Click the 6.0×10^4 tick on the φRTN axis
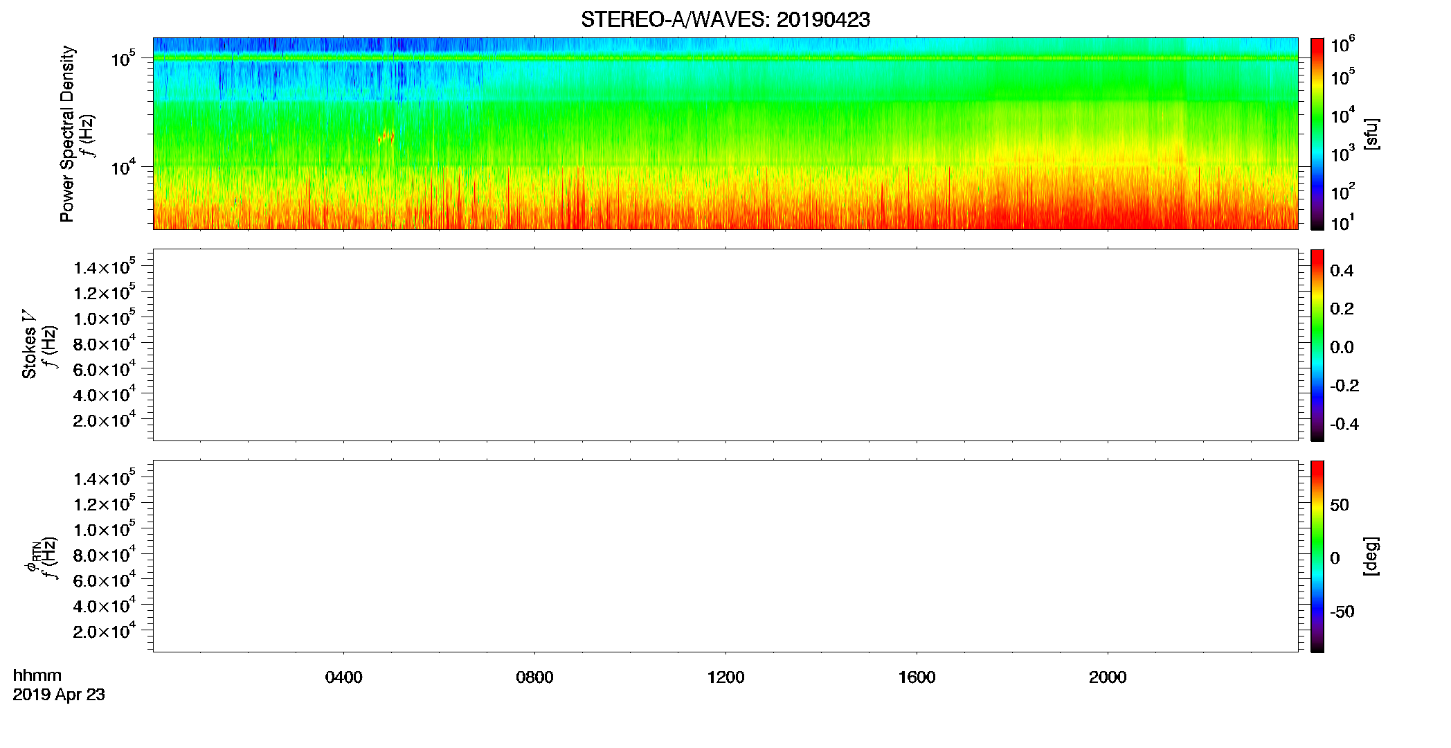This screenshot has width=1451, height=748. (105, 579)
